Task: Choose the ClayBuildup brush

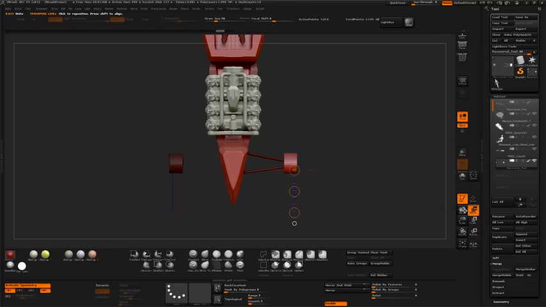Action: 217,255
